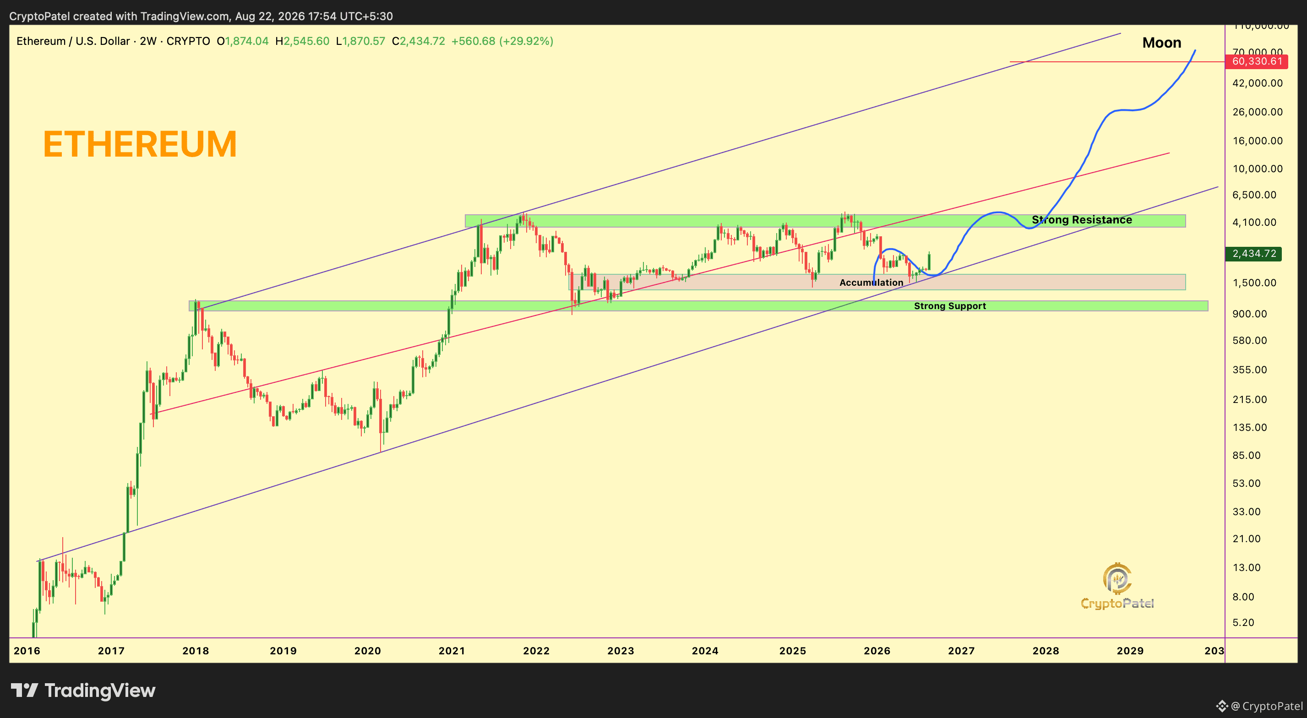
Task: Click the 2019 label on the time axis
Action: pos(283,651)
